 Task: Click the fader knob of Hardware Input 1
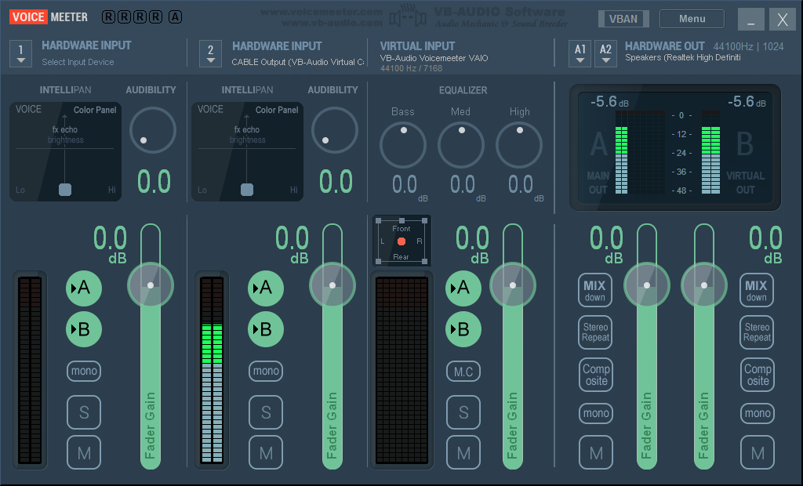151,285
